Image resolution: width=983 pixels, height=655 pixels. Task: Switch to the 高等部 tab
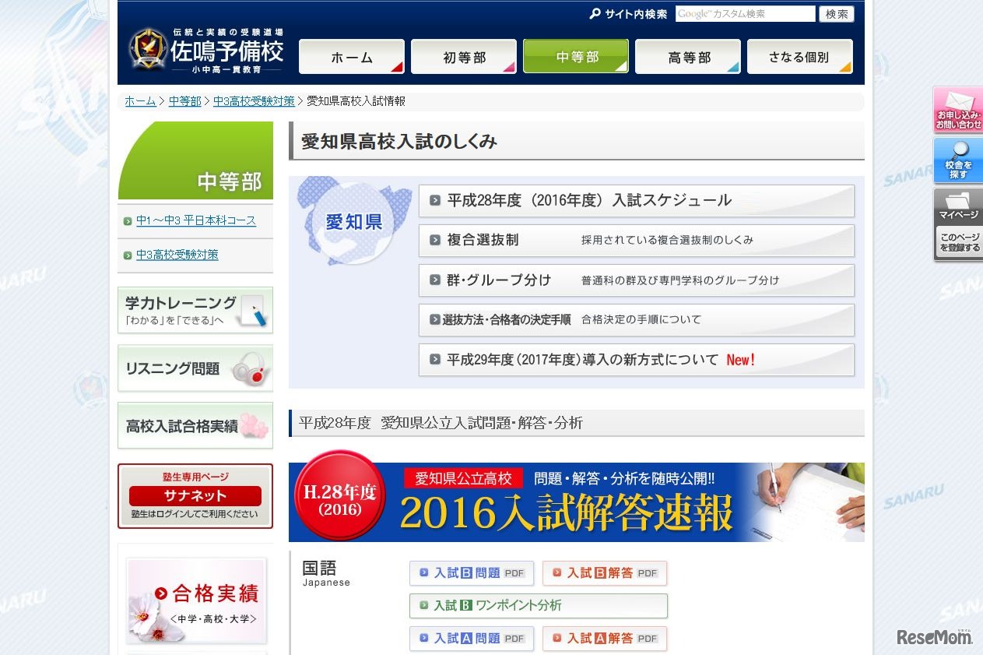(687, 56)
